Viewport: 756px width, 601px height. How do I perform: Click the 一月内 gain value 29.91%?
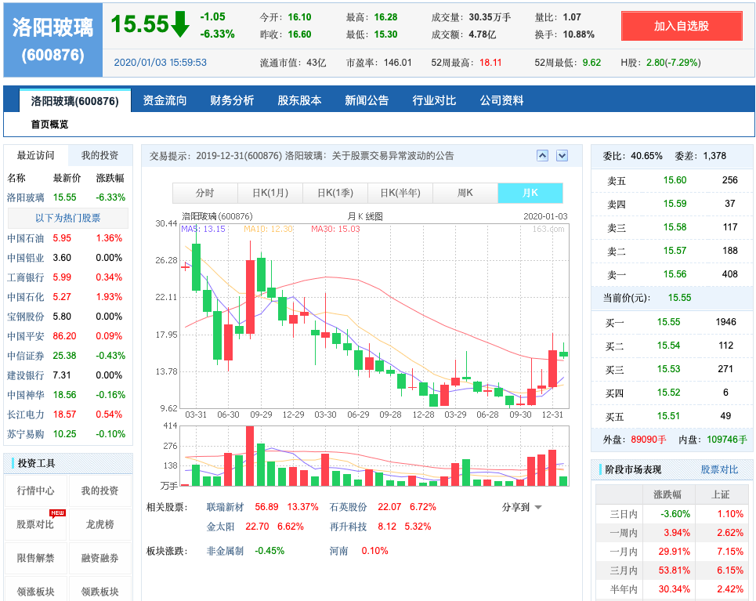pos(674,552)
